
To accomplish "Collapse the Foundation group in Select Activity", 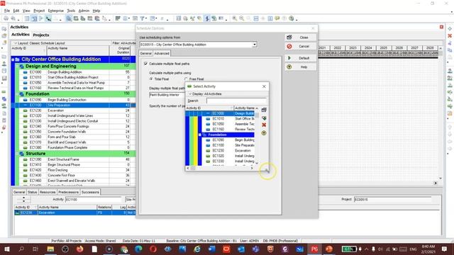I will pos(200,135).
